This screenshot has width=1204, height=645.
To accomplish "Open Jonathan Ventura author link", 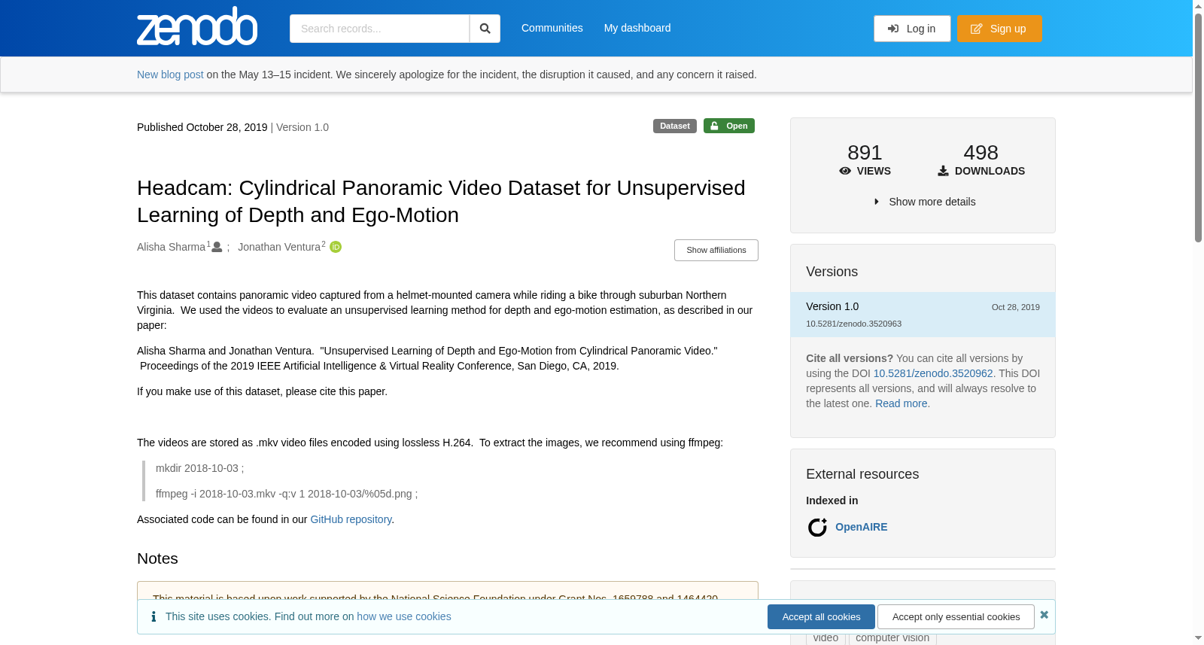I will 279,247.
